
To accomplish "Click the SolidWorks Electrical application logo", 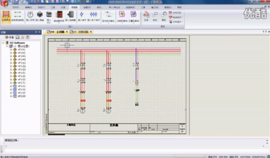I will [x=4, y=4].
